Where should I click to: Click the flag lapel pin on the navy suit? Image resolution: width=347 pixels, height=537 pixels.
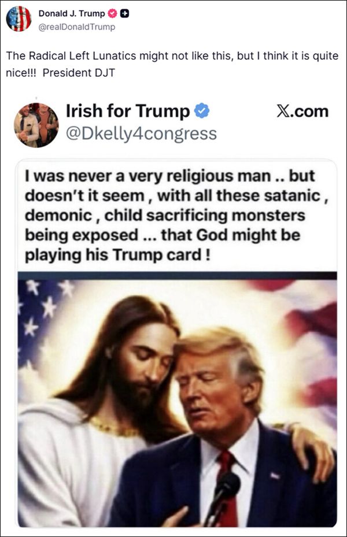[275, 476]
